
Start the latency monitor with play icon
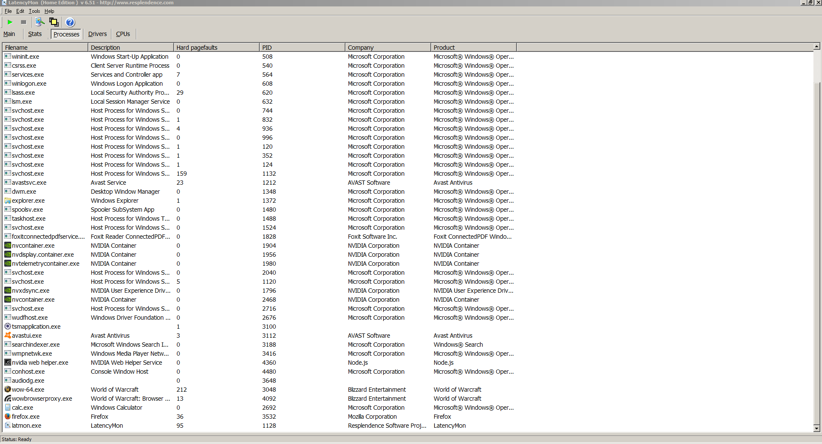coord(10,22)
